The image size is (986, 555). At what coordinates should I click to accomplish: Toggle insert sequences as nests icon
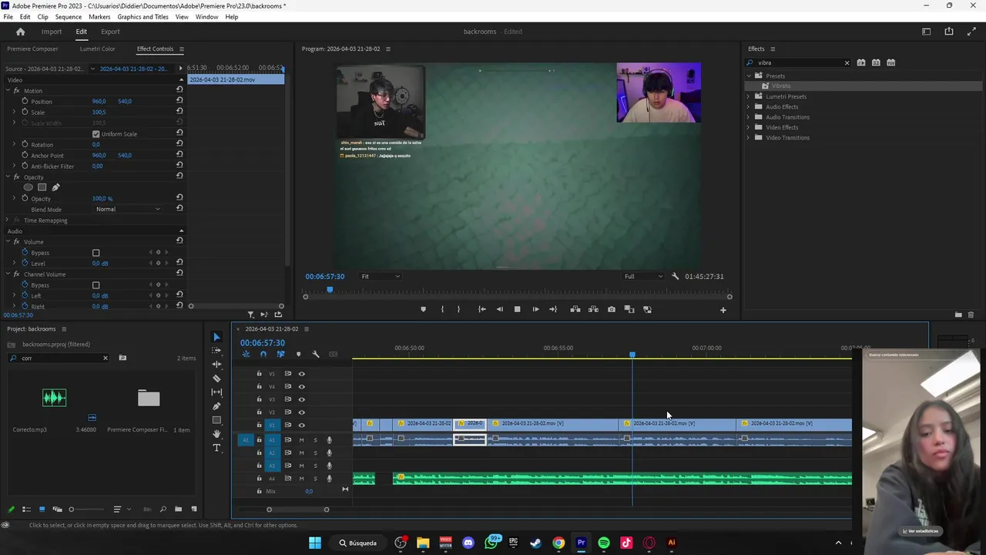(246, 354)
